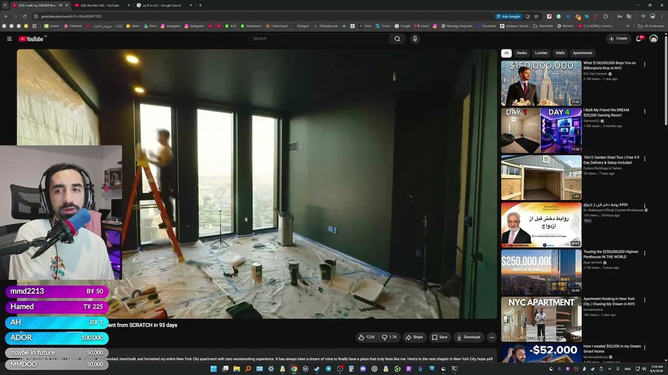Focus the YouTube search field

tap(319, 39)
